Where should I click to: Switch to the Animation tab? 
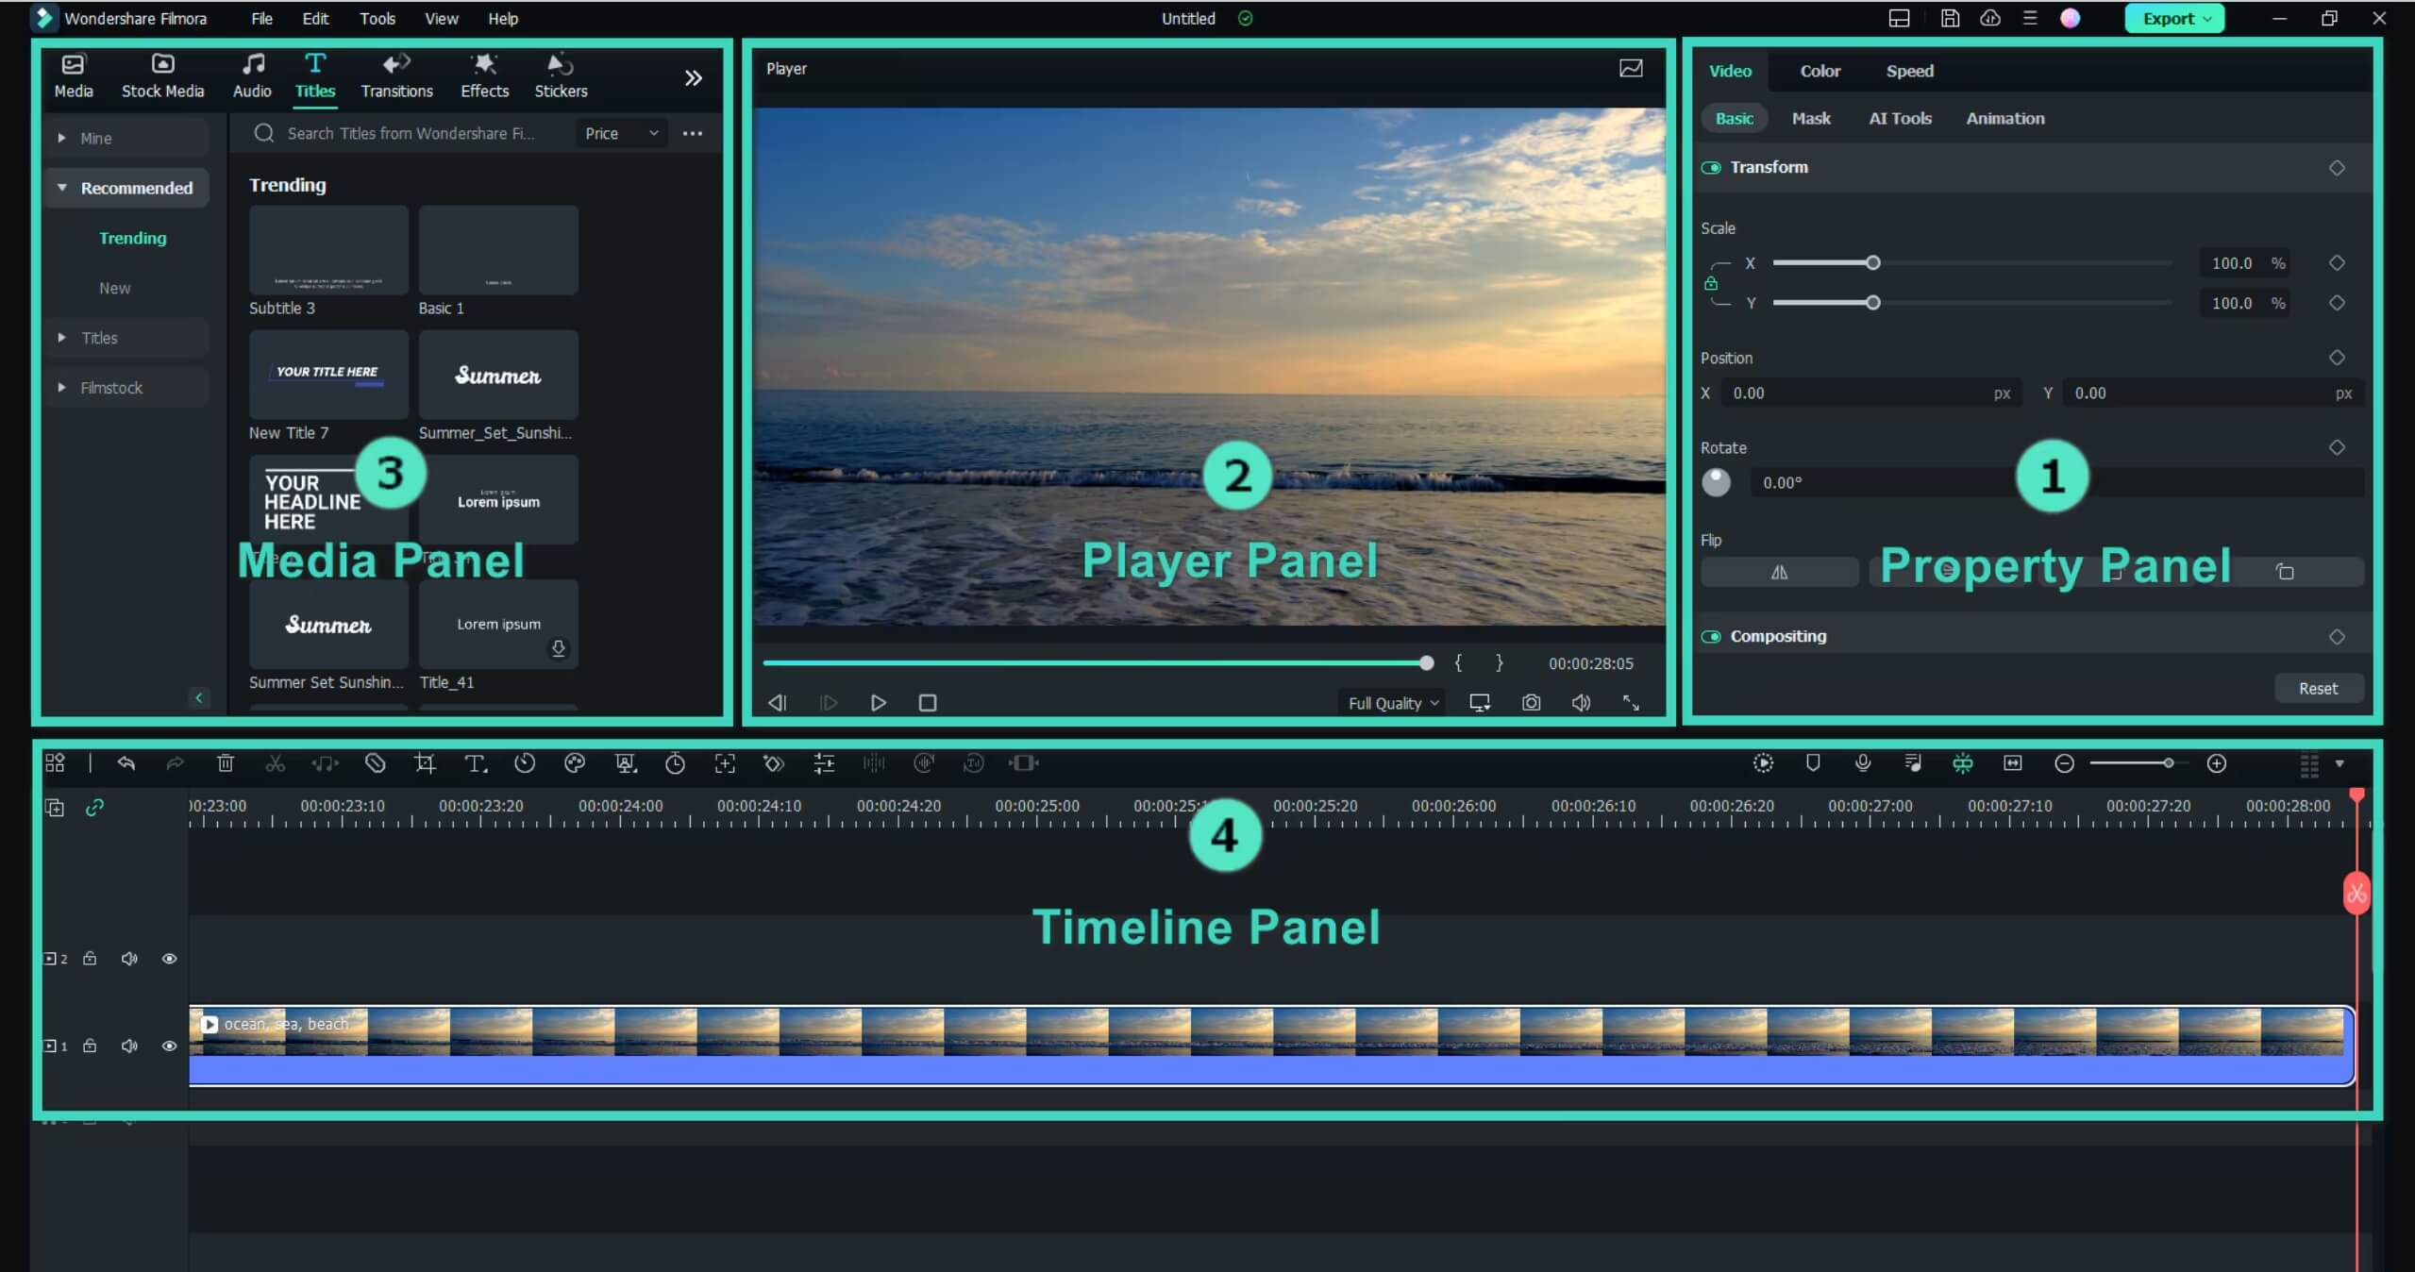point(2004,118)
